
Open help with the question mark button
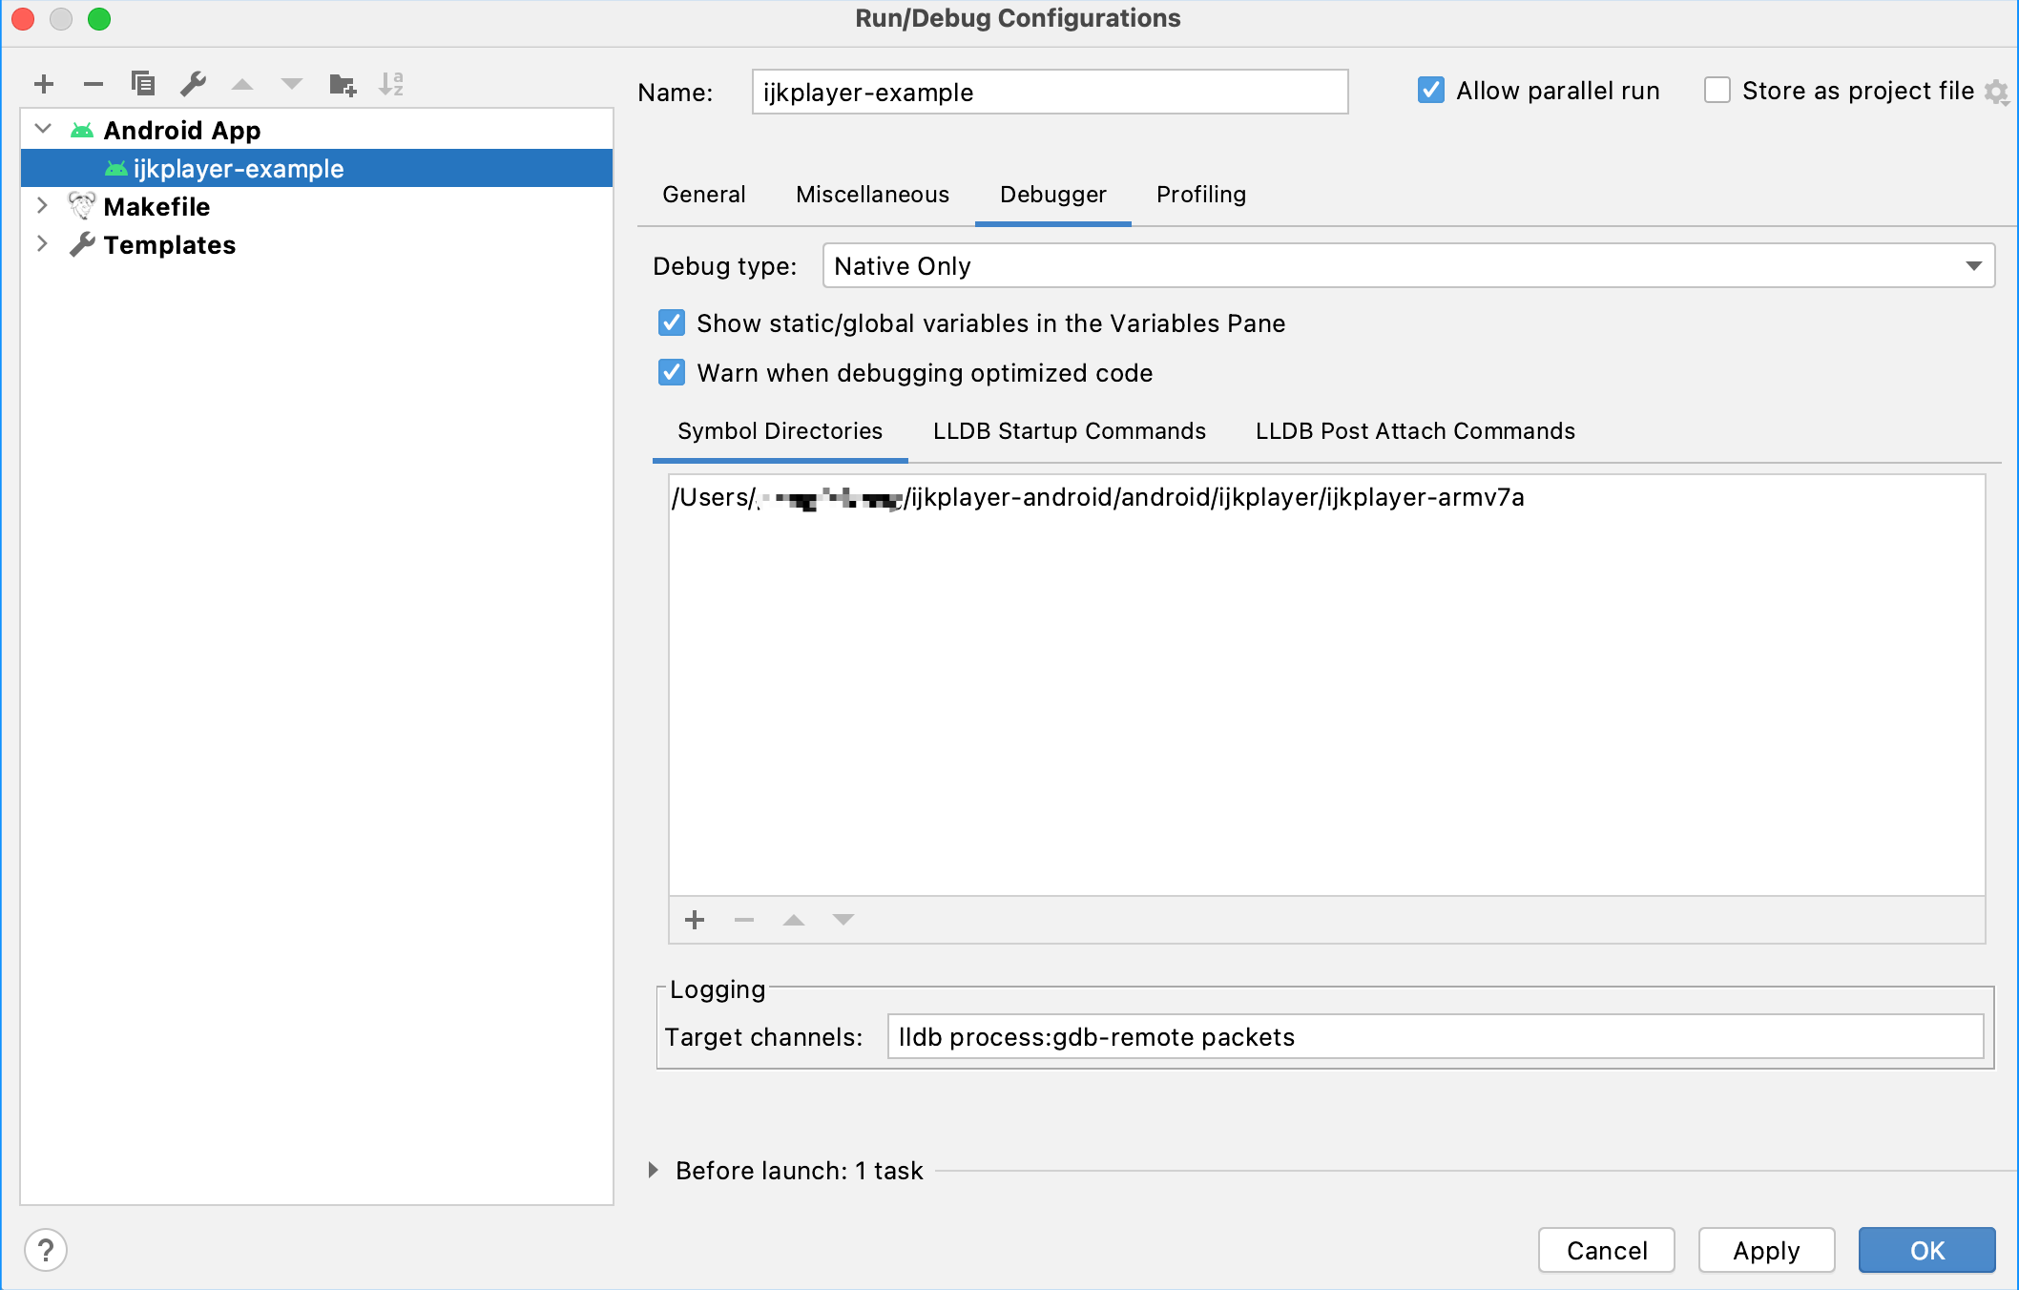pos(46,1250)
